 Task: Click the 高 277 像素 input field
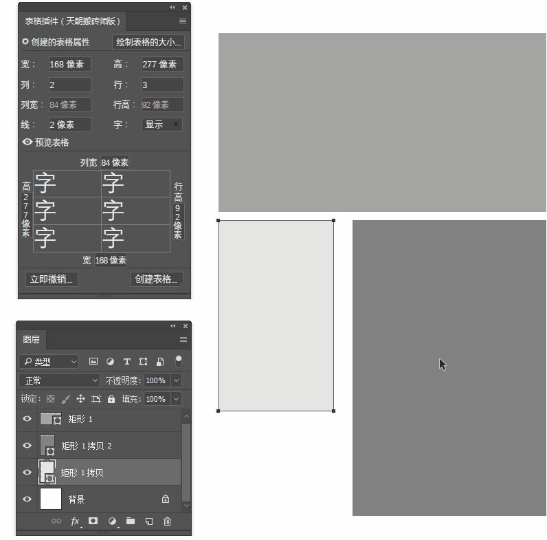[x=163, y=64]
